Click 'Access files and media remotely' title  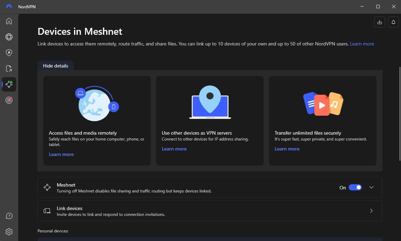[83, 133]
